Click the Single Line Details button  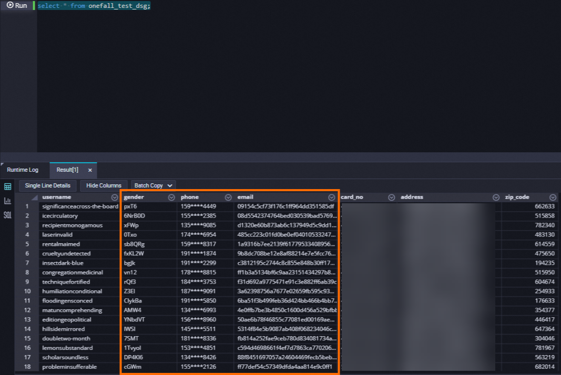click(x=48, y=185)
